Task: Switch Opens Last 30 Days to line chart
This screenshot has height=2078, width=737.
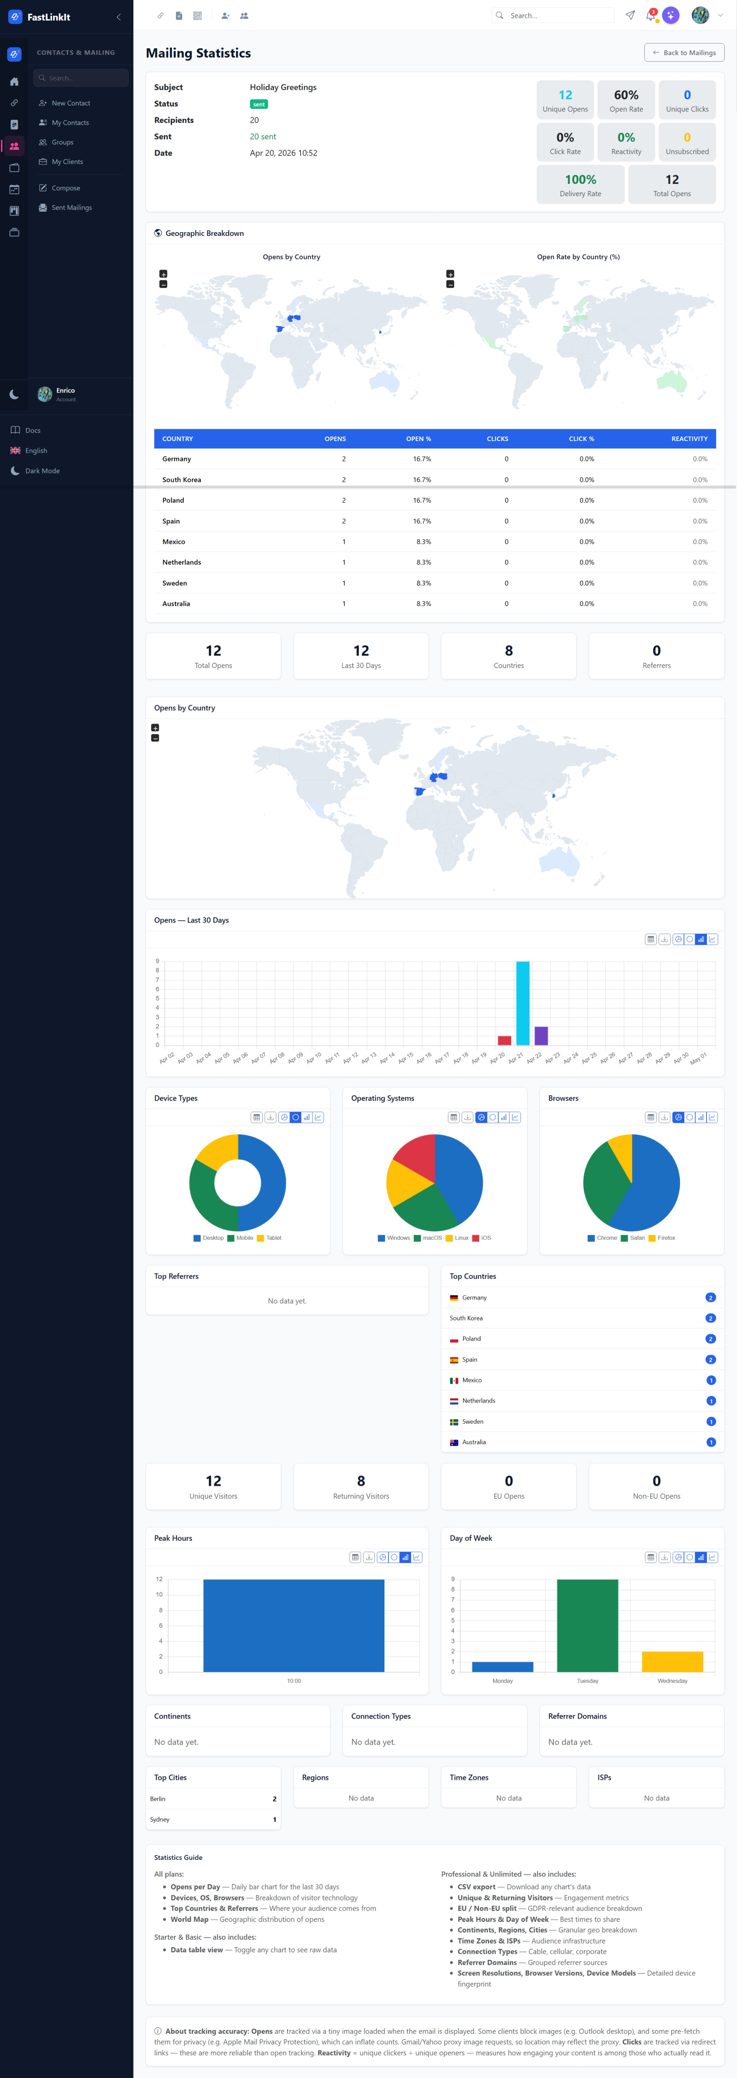Action: click(712, 939)
